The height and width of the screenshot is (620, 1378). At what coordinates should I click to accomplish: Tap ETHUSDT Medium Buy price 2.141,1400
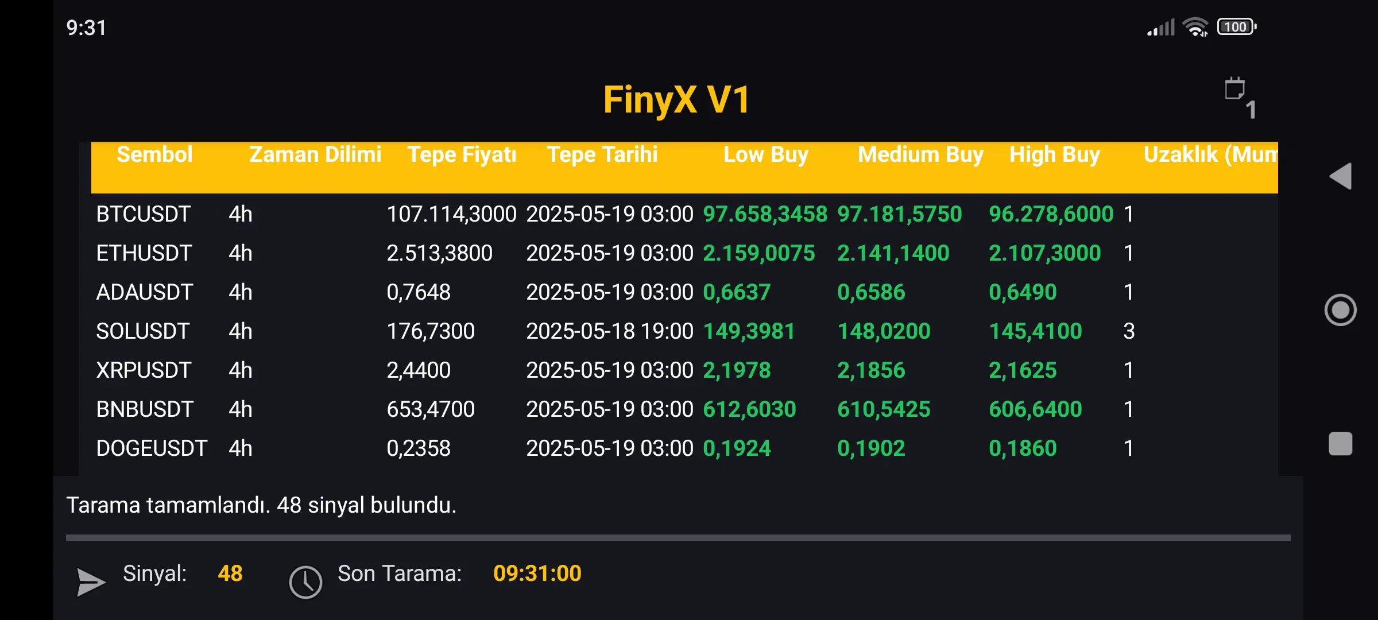coord(893,253)
